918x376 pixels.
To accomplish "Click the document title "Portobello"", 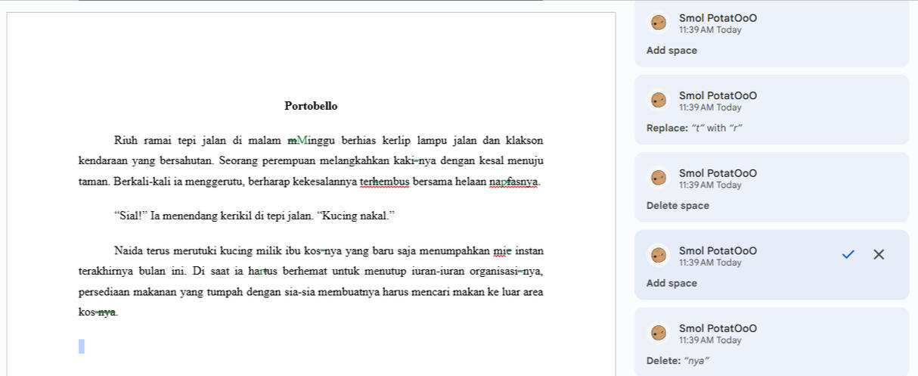I will [x=311, y=107].
